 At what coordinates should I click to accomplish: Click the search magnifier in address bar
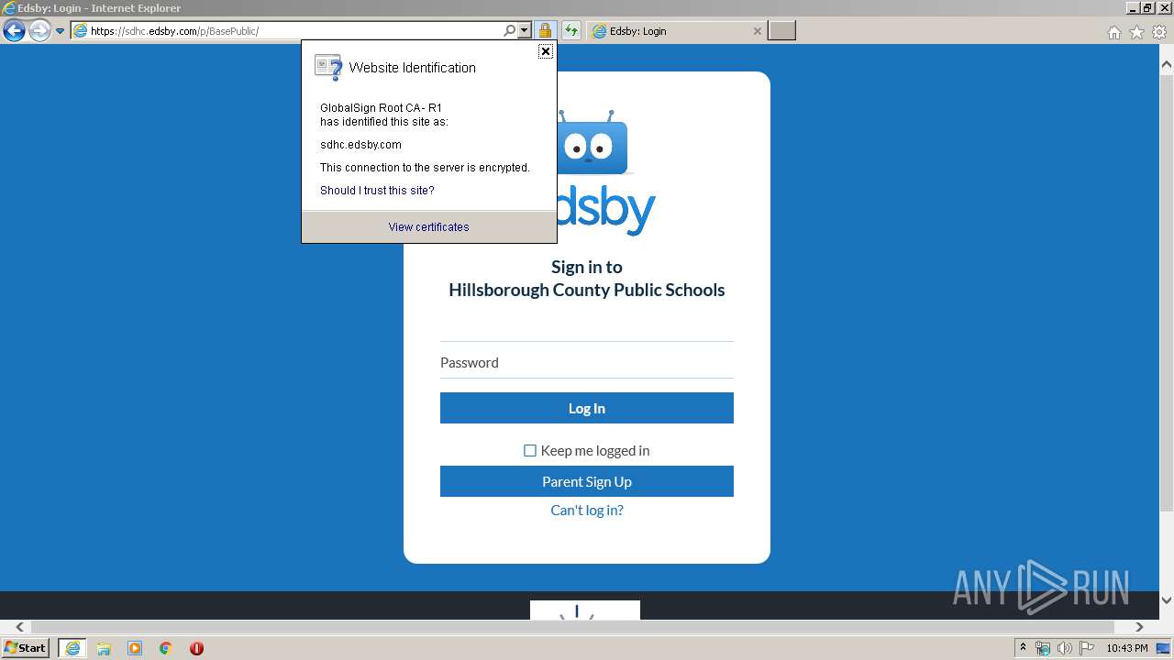pyautogui.click(x=510, y=31)
